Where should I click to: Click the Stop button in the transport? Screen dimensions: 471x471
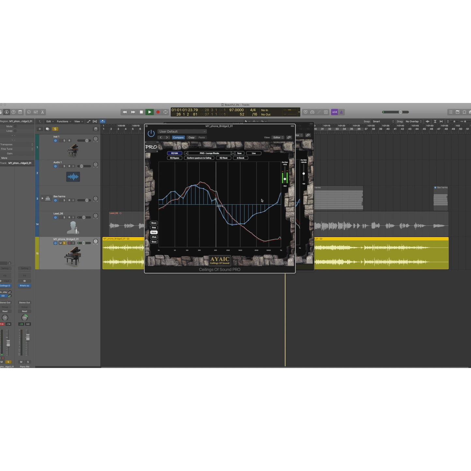pyautogui.click(x=141, y=112)
